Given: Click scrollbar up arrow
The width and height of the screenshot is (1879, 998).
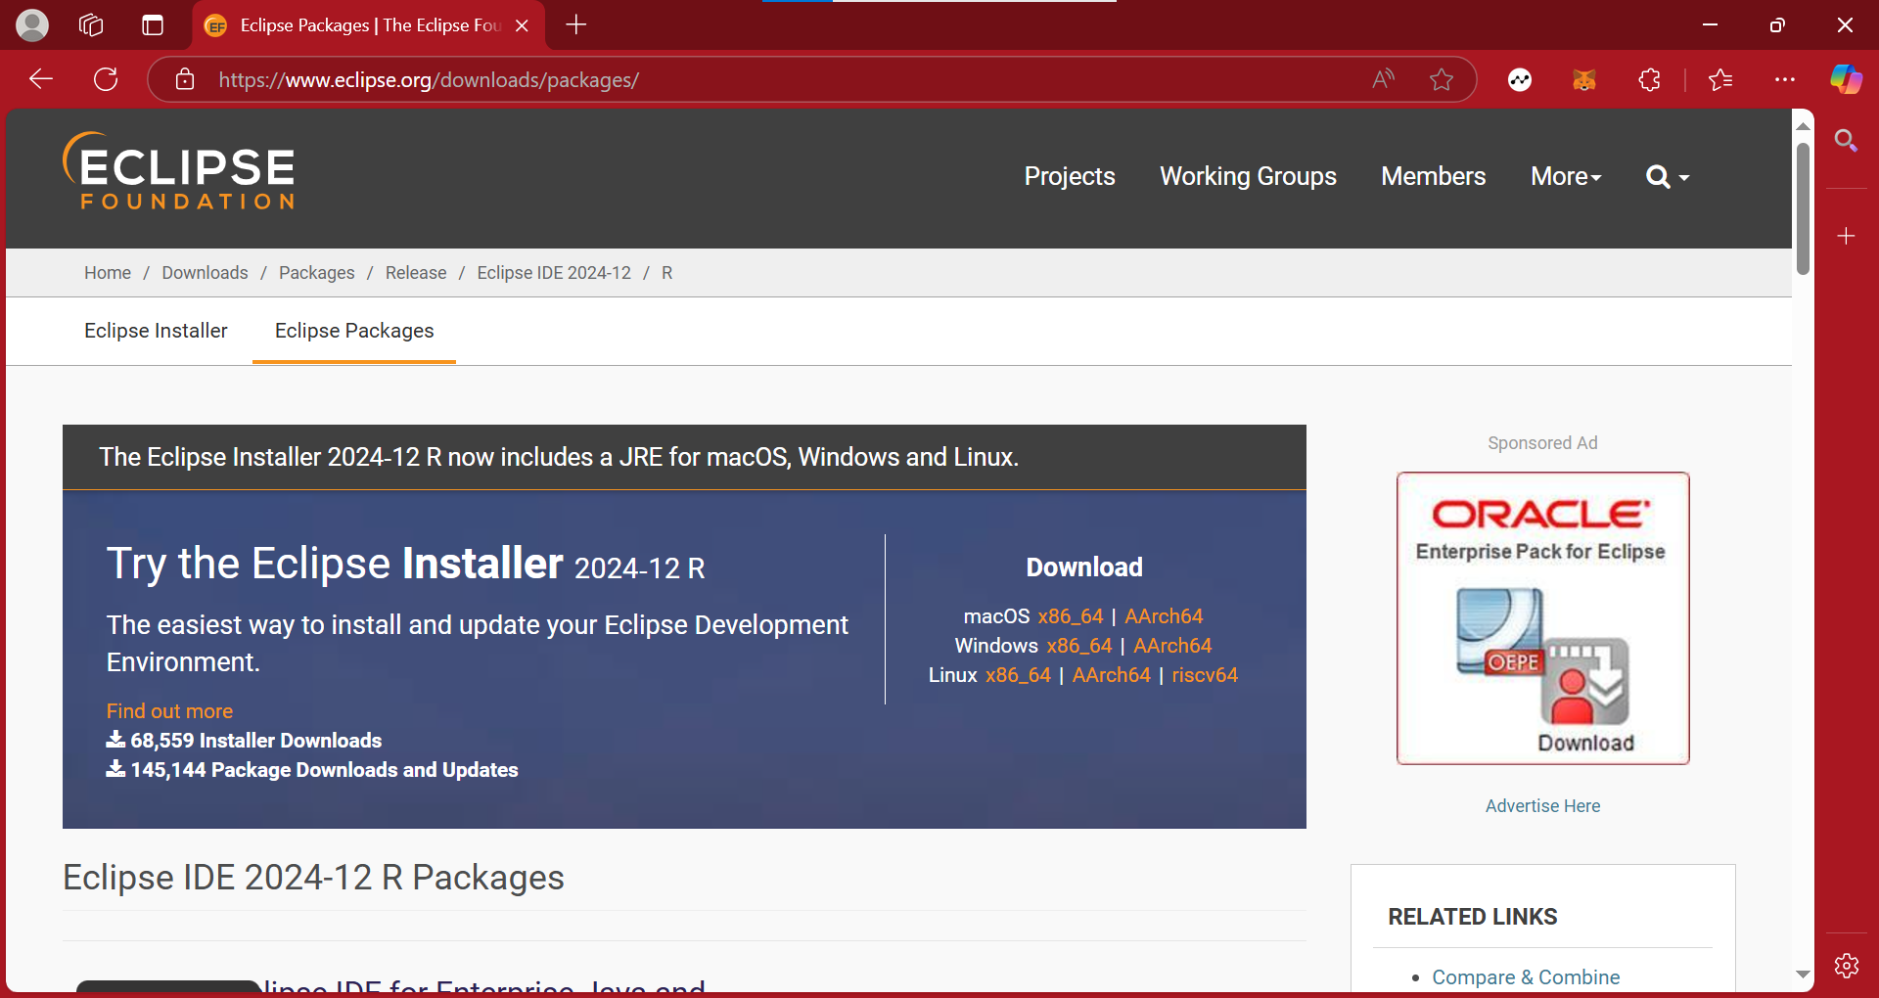Looking at the screenshot, I should [x=1803, y=126].
